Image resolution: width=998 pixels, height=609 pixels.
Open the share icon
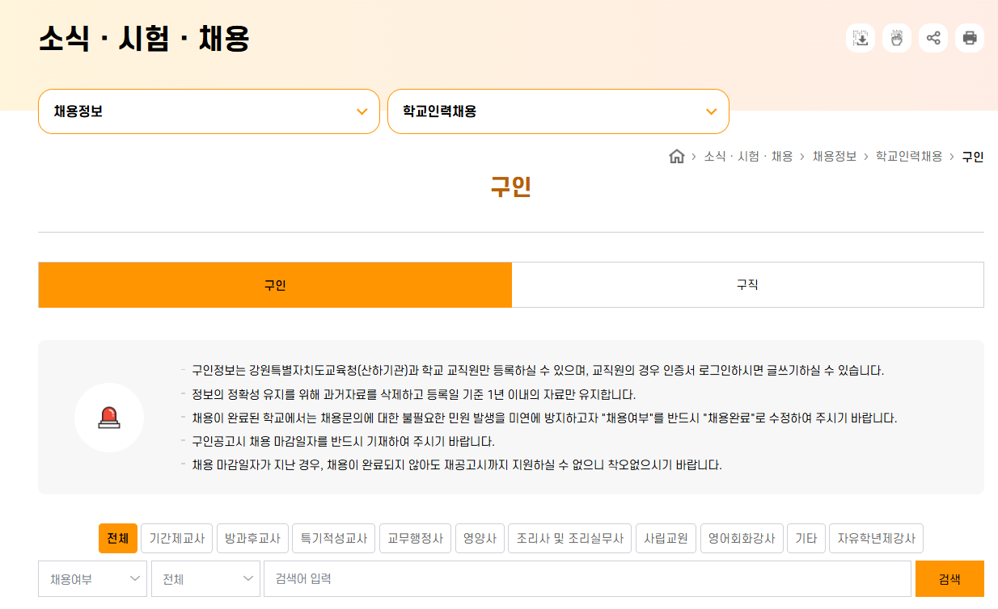(x=932, y=37)
